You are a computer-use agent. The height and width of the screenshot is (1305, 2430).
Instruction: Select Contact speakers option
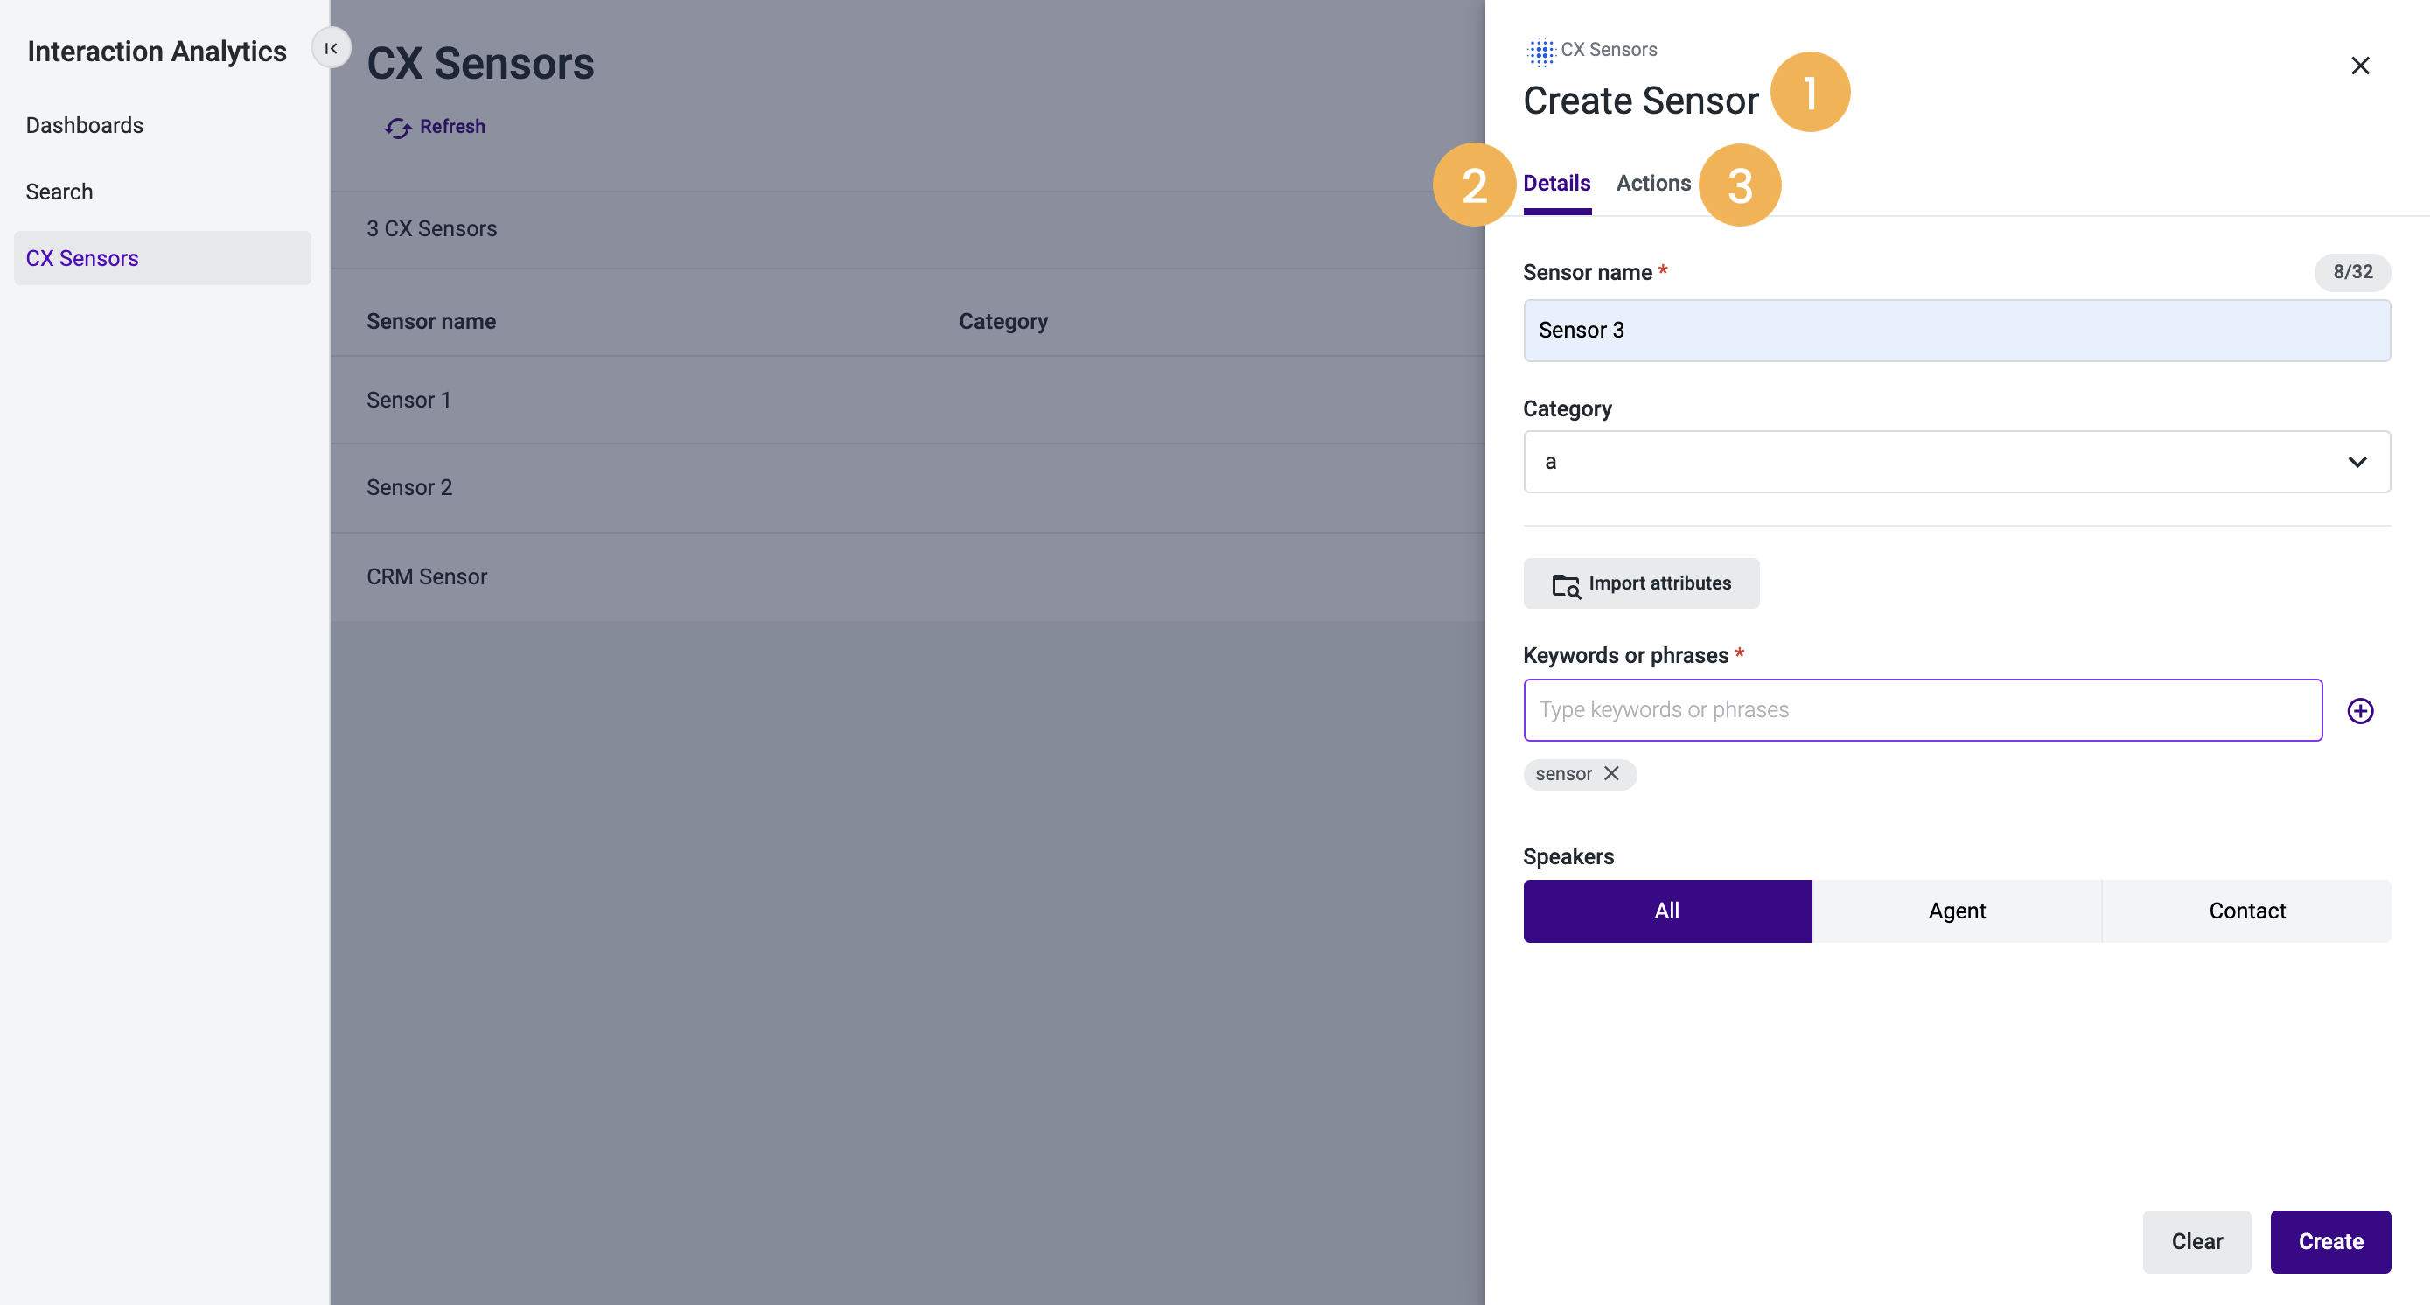[x=2246, y=911]
